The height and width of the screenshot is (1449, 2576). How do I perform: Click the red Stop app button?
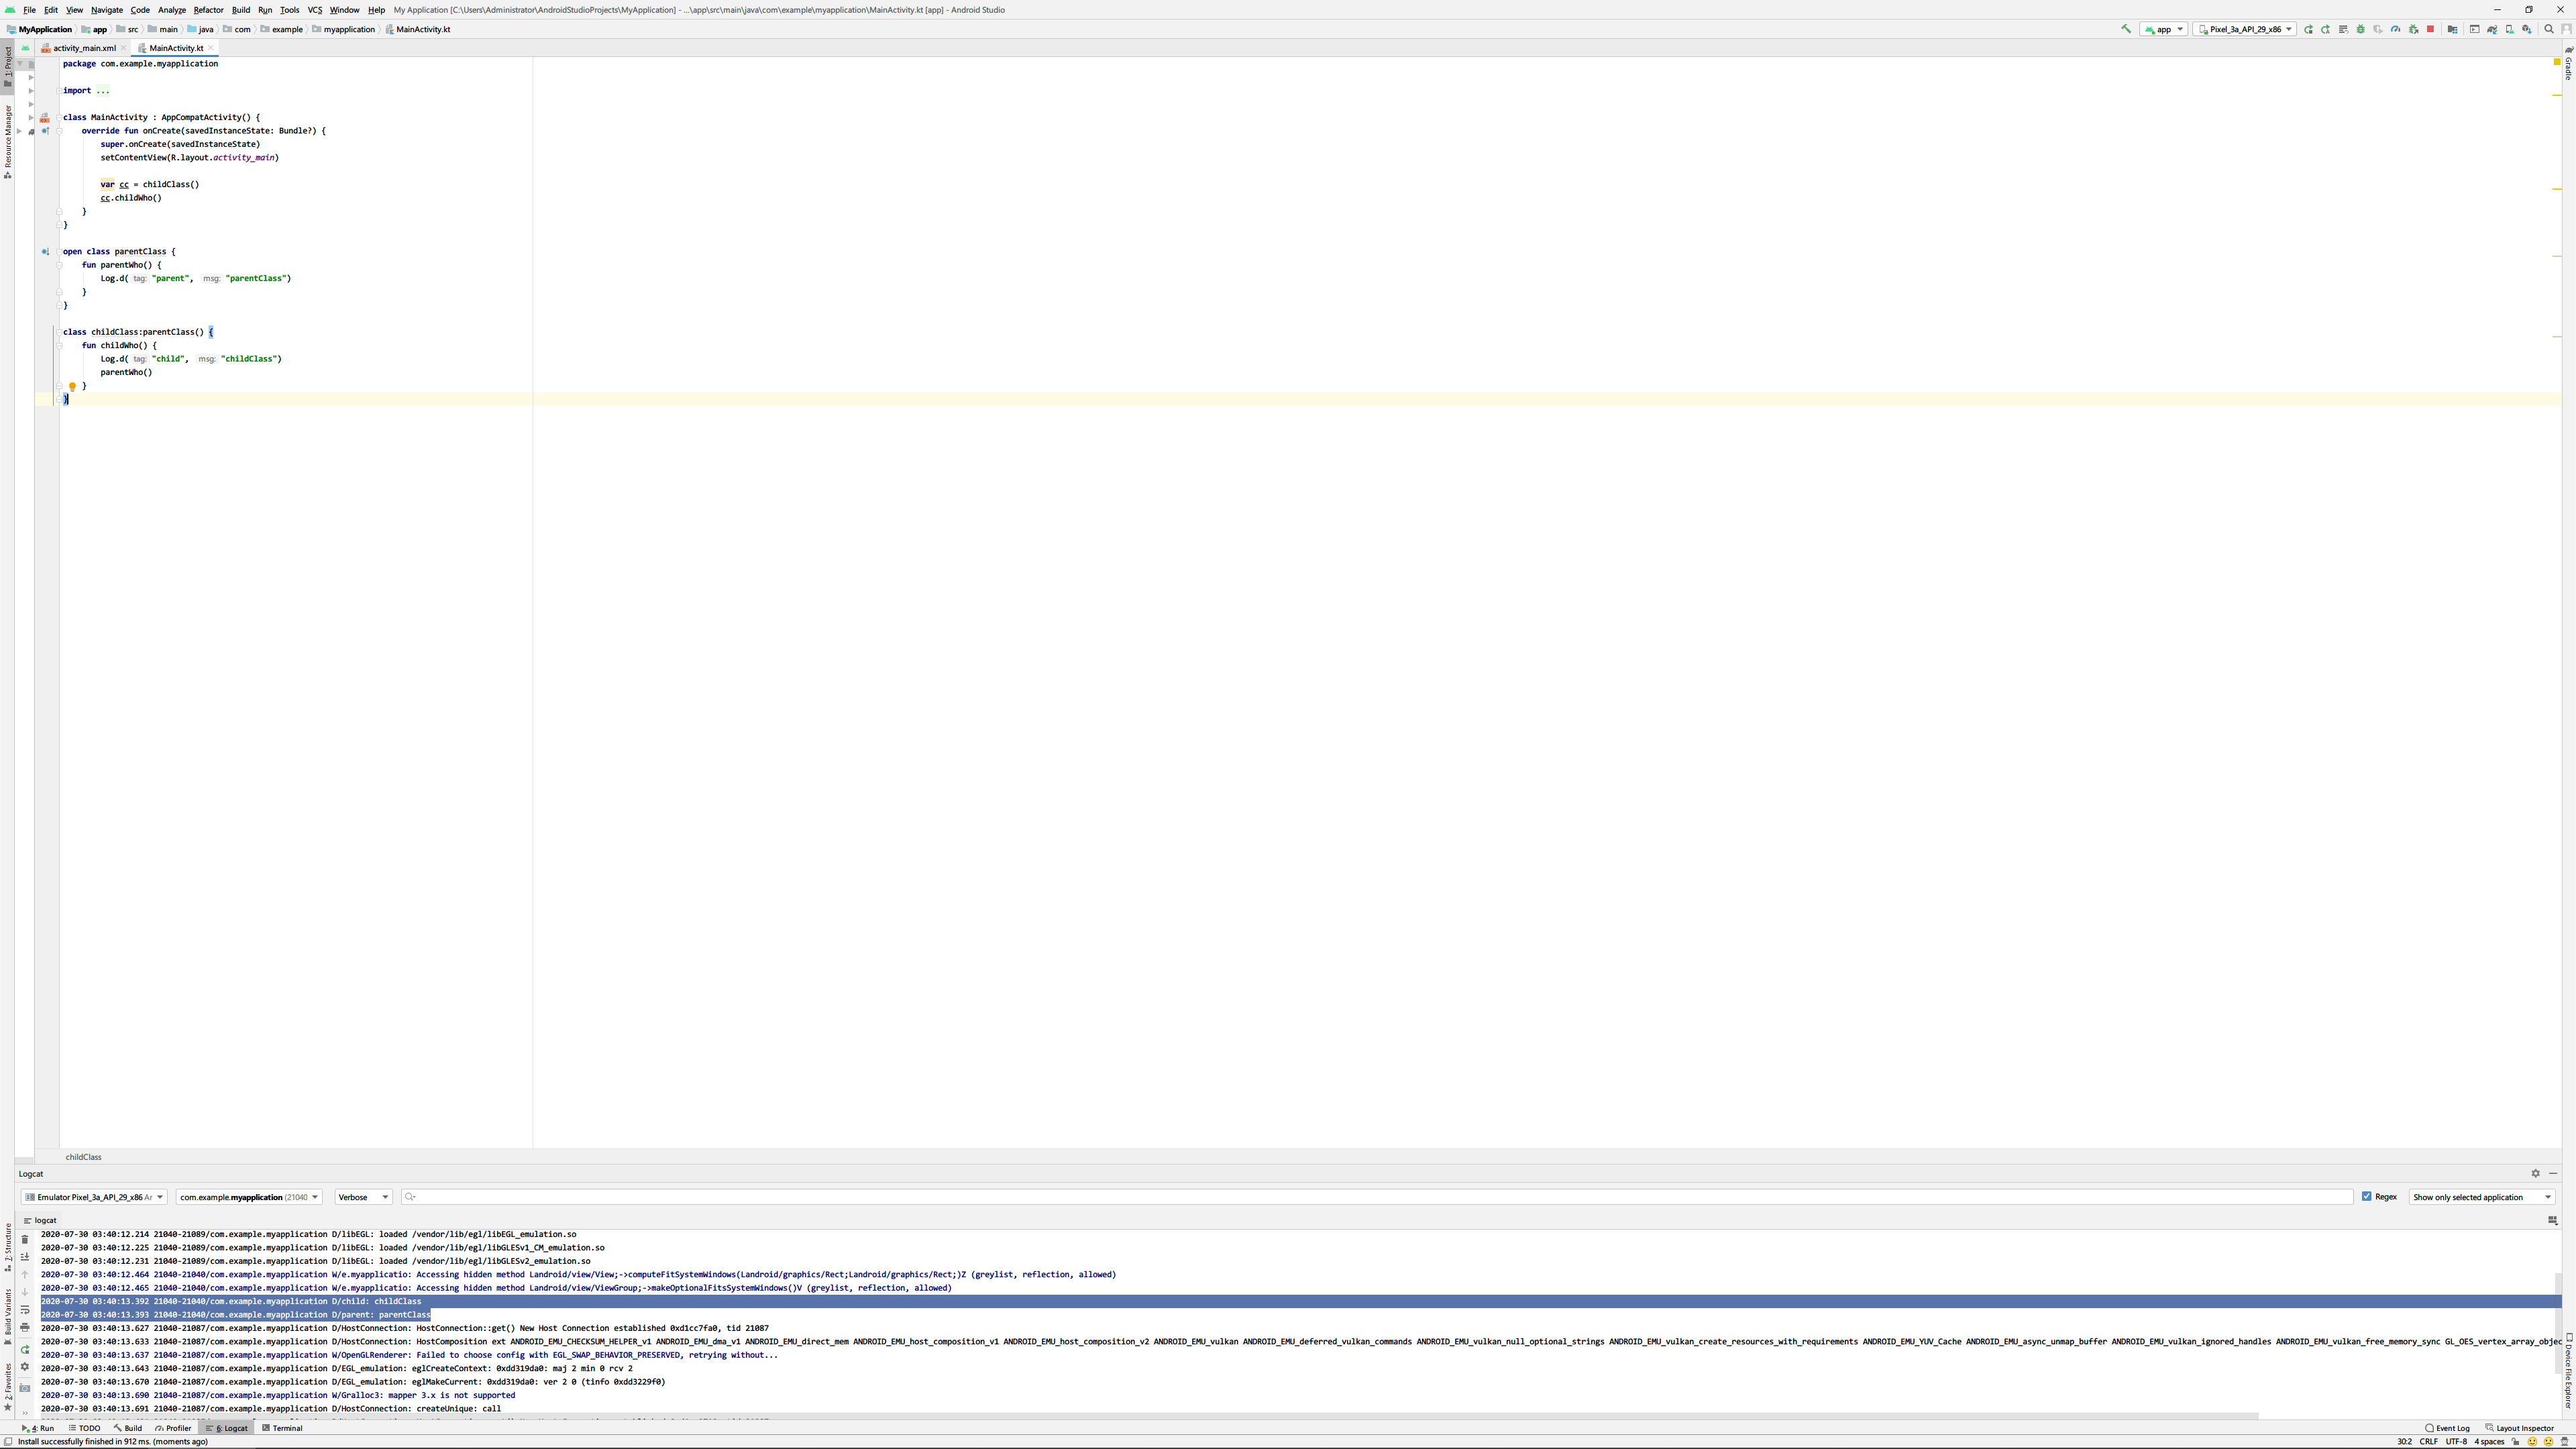(x=2430, y=29)
